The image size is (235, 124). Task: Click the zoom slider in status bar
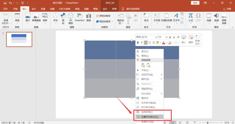coord(211,123)
